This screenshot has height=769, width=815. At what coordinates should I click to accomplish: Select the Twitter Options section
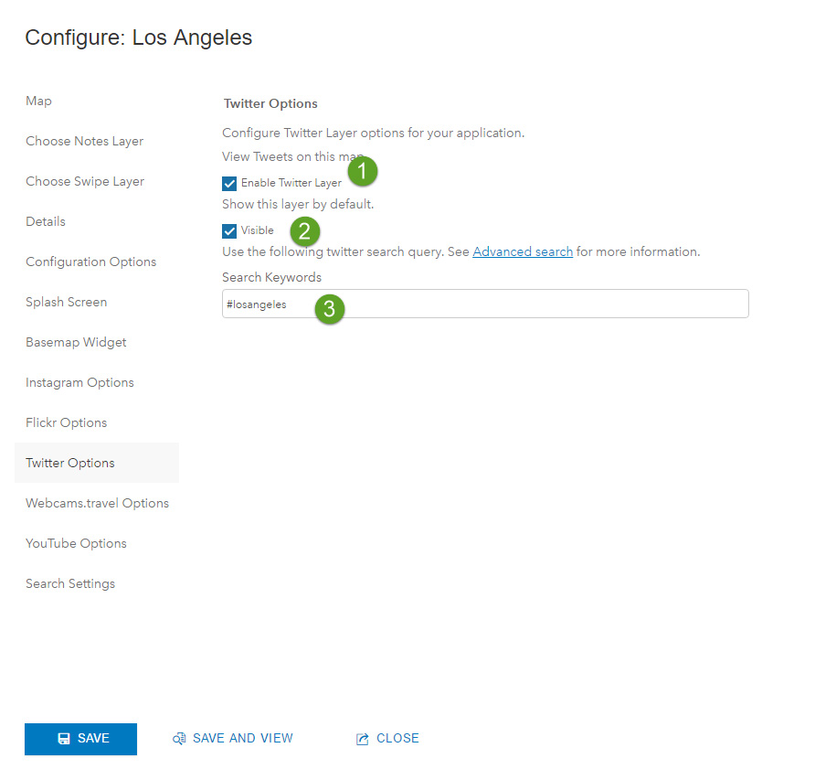(70, 463)
